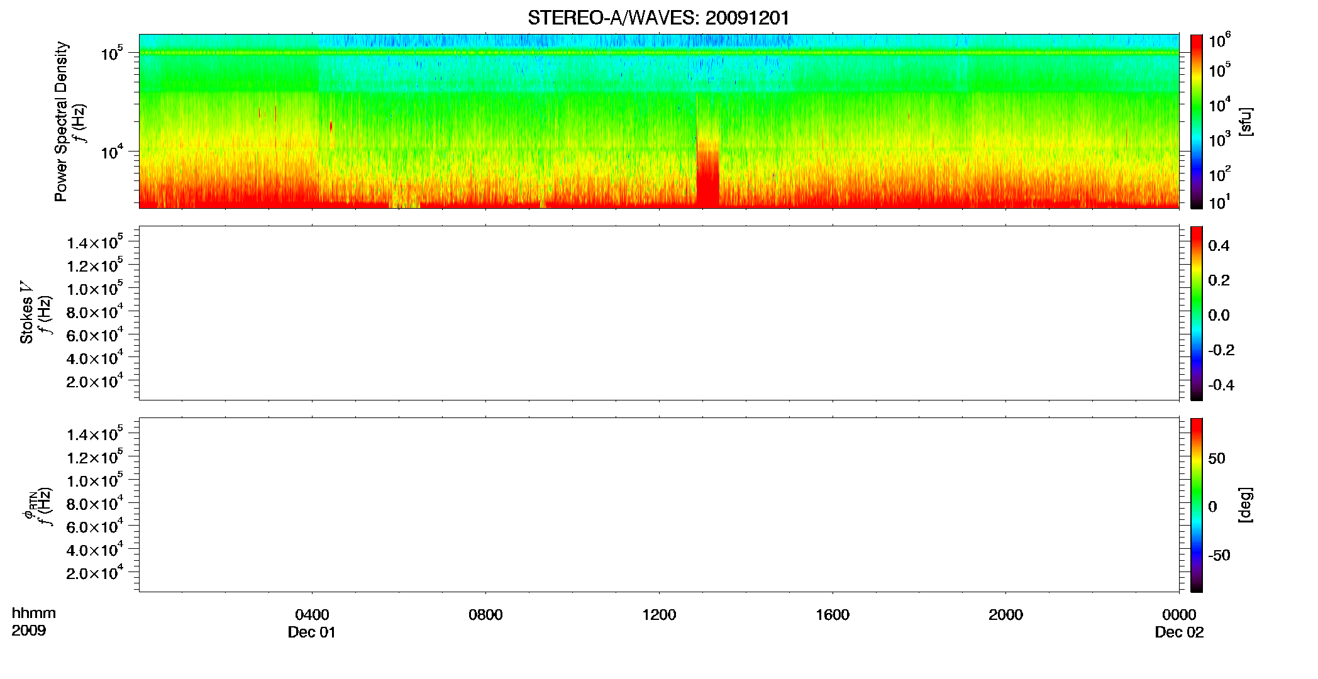Click the Stokes V panel colorbar
The image size is (1318, 679).
pos(1197,313)
